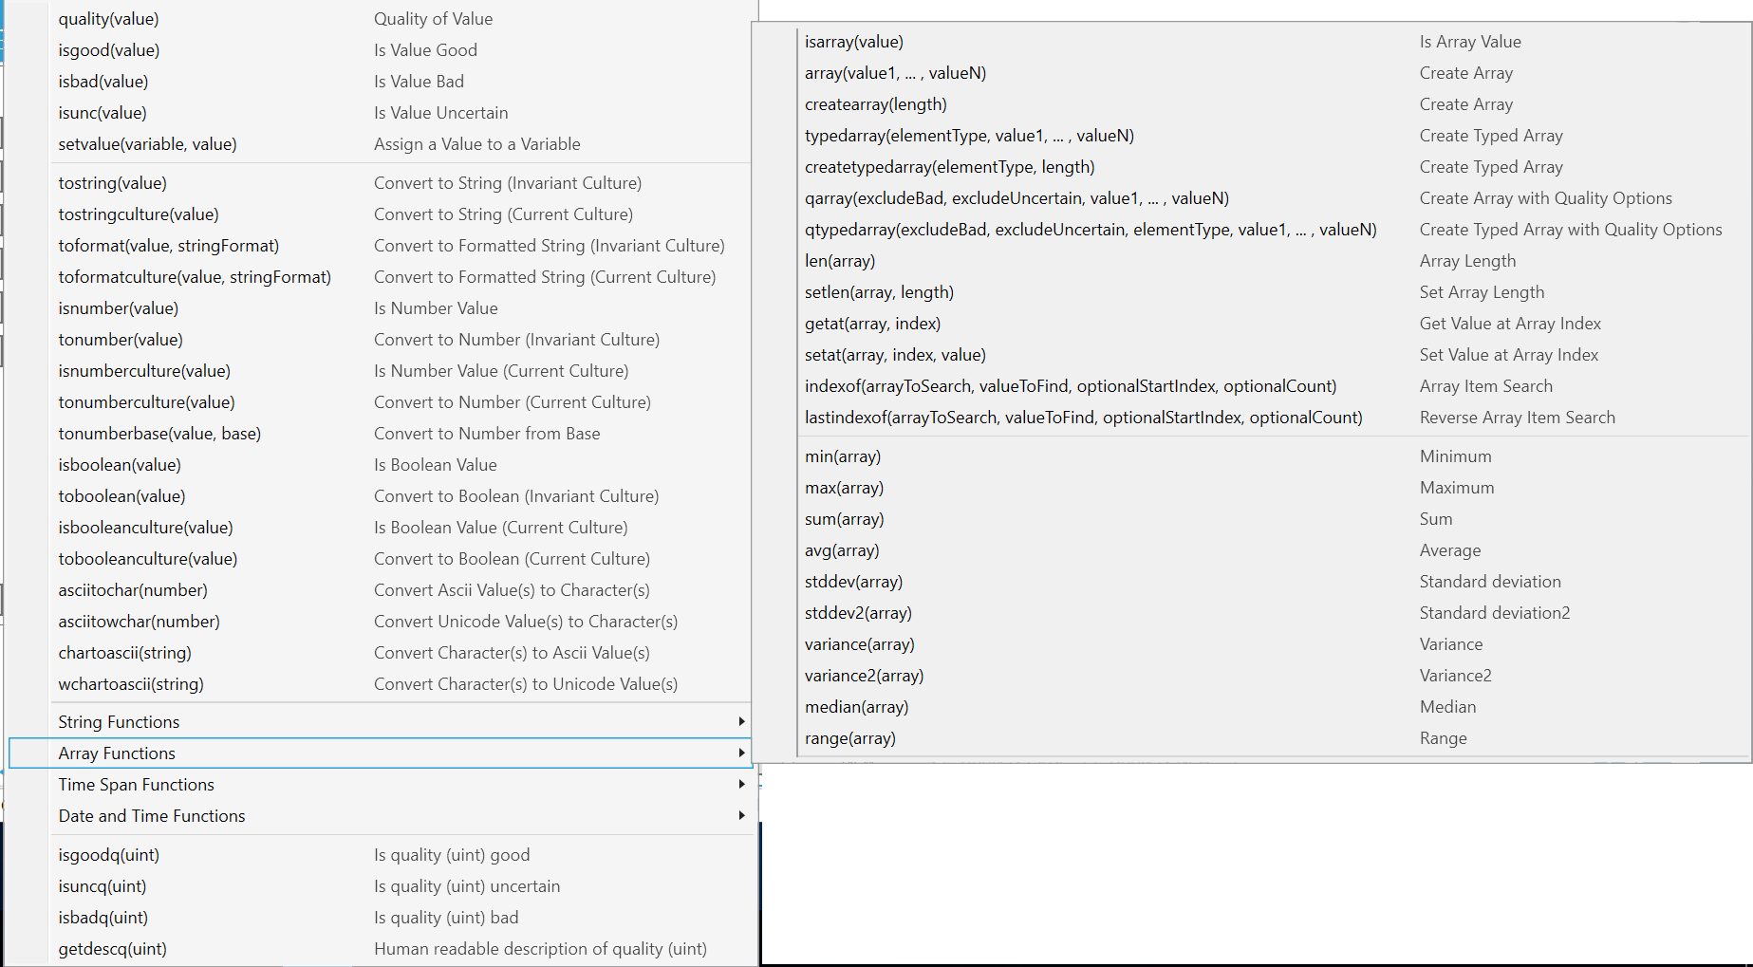The image size is (1753, 967).
Task: Select the getdescq(uint) function
Action: pos(112,949)
